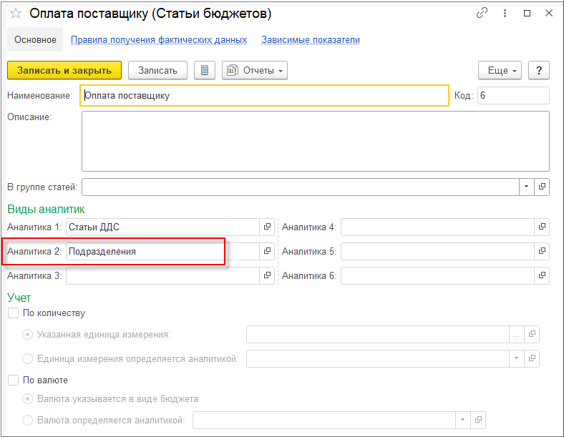Open the title bar vertical dots menu
This screenshot has width=564, height=437.
505,13
